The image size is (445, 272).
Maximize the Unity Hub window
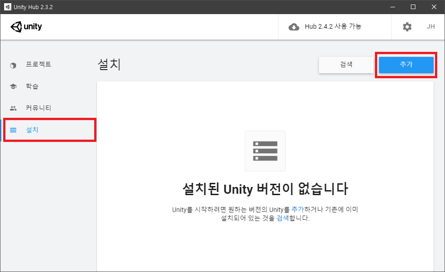click(413, 7)
